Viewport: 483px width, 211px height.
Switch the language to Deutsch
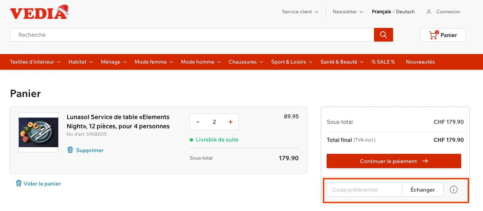point(405,12)
